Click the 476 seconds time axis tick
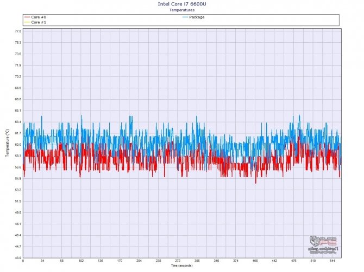This screenshot has width=364, height=272. click(x=294, y=261)
